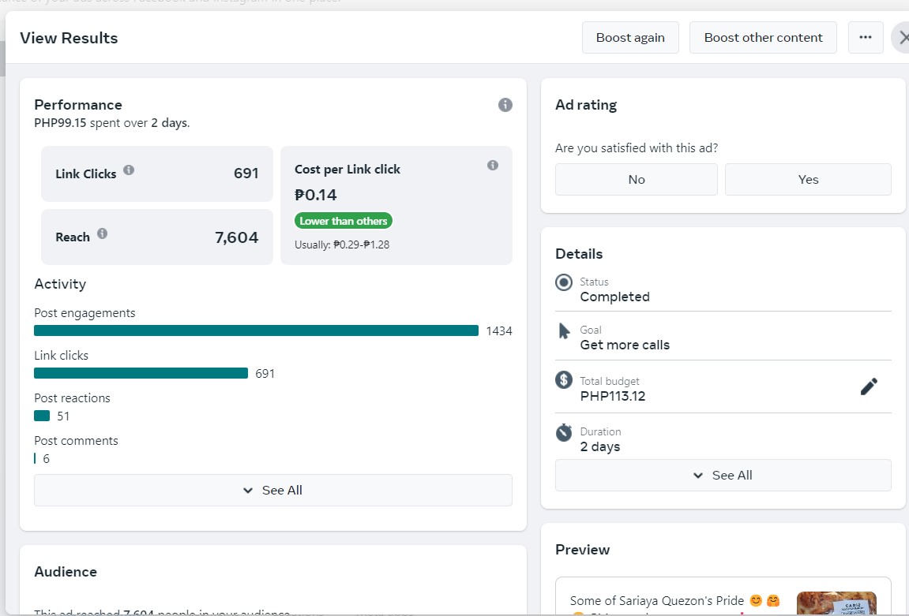Click the info icon next to Link Clicks
This screenshot has width=909, height=616.
129,170
